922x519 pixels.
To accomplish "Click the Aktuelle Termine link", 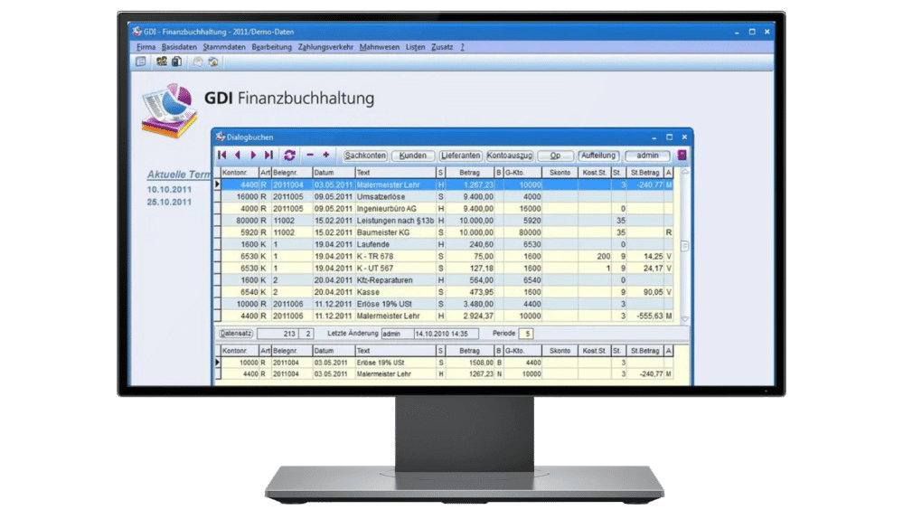I will point(179,175).
